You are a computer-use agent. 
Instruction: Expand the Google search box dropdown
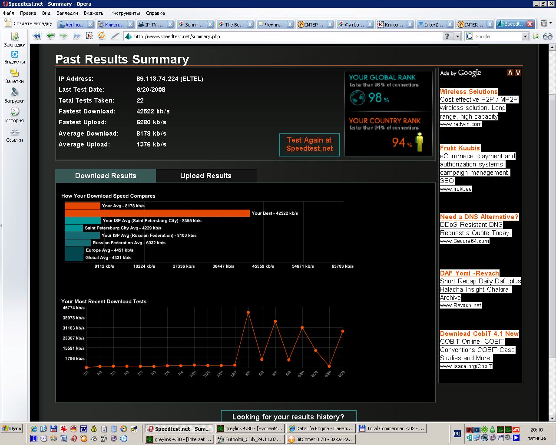tap(525, 37)
